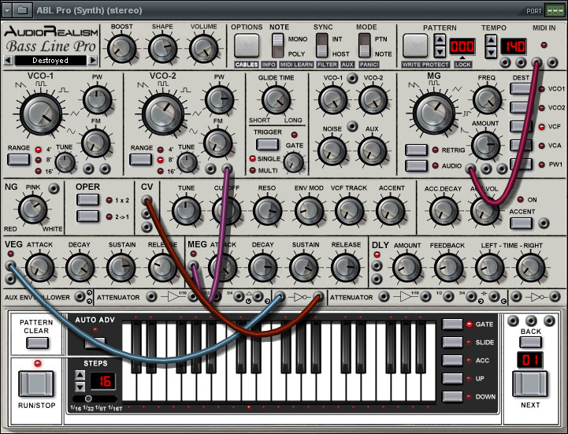Click the ACC.DECAY knob
Viewport: 568px width, 434px height.
444,211
